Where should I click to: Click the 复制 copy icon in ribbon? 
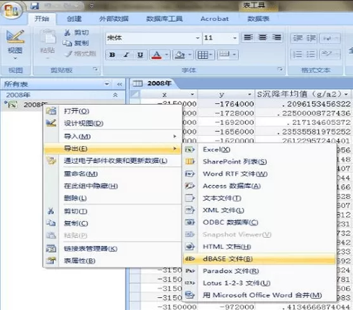(67, 43)
